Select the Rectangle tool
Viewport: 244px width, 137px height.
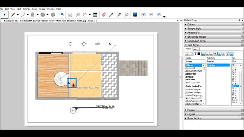pos(33,15)
